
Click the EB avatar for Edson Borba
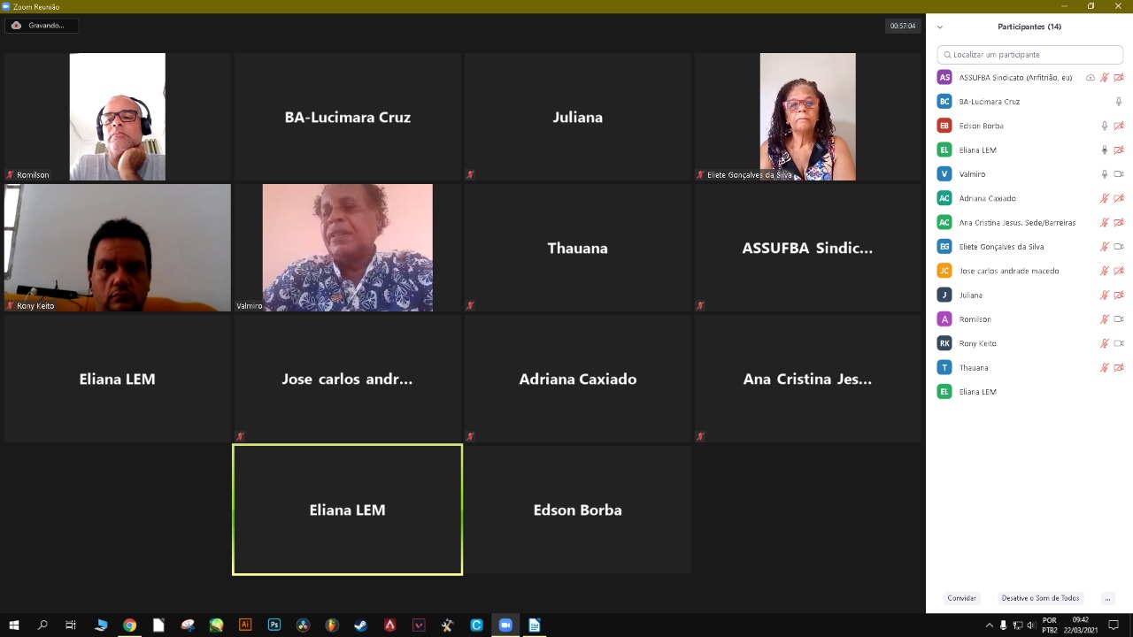point(944,126)
